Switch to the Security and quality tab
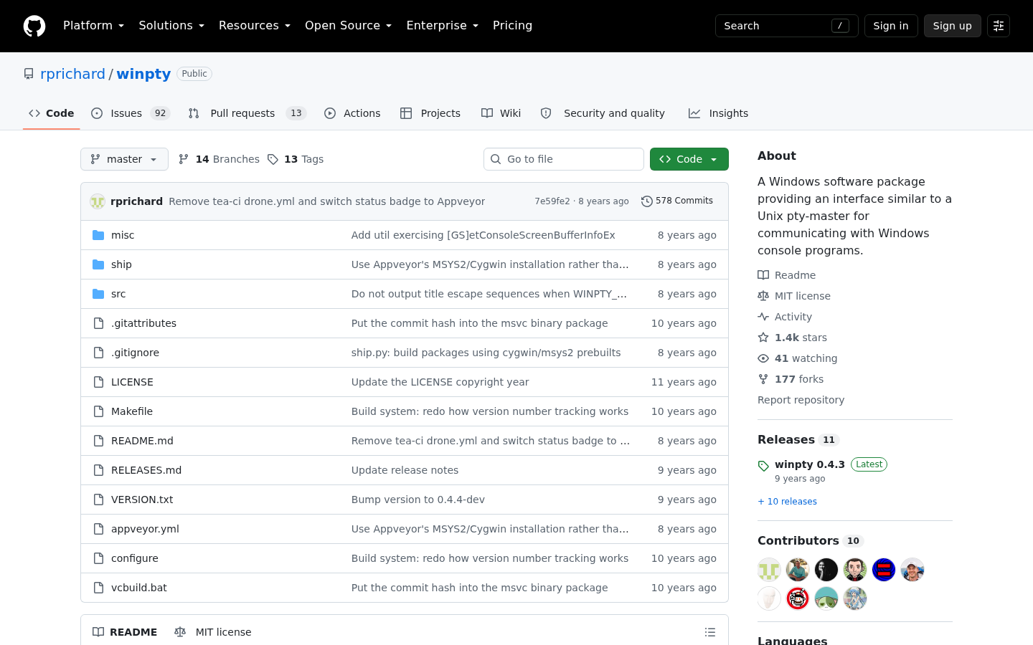 pyautogui.click(x=603, y=113)
